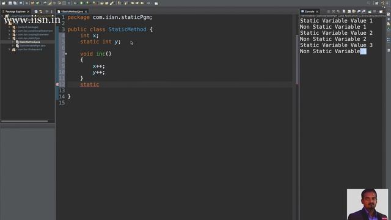
Task: Click the 'void inc()' method line
Action: point(96,54)
